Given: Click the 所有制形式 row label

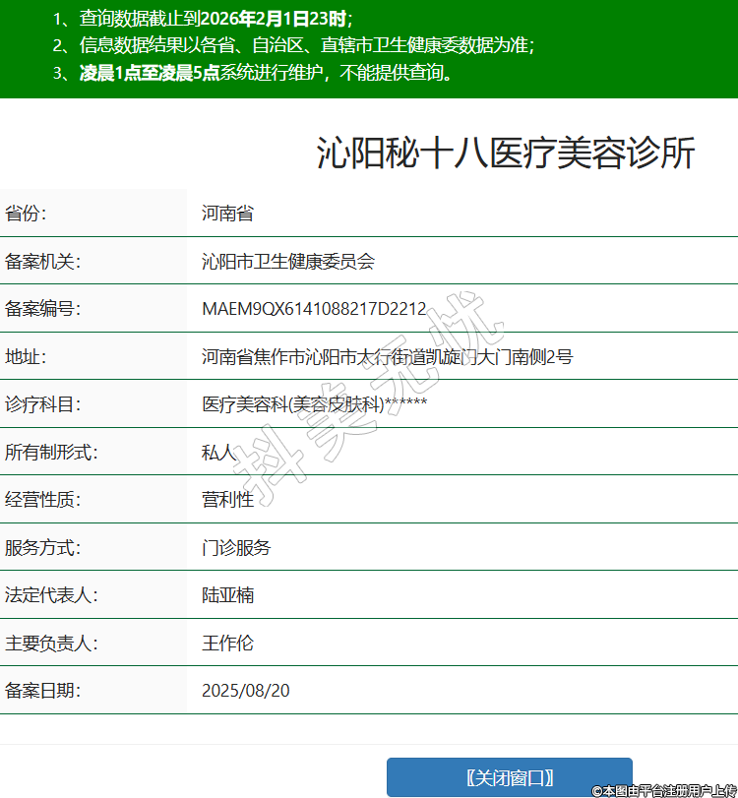Looking at the screenshot, I should click(x=52, y=453).
